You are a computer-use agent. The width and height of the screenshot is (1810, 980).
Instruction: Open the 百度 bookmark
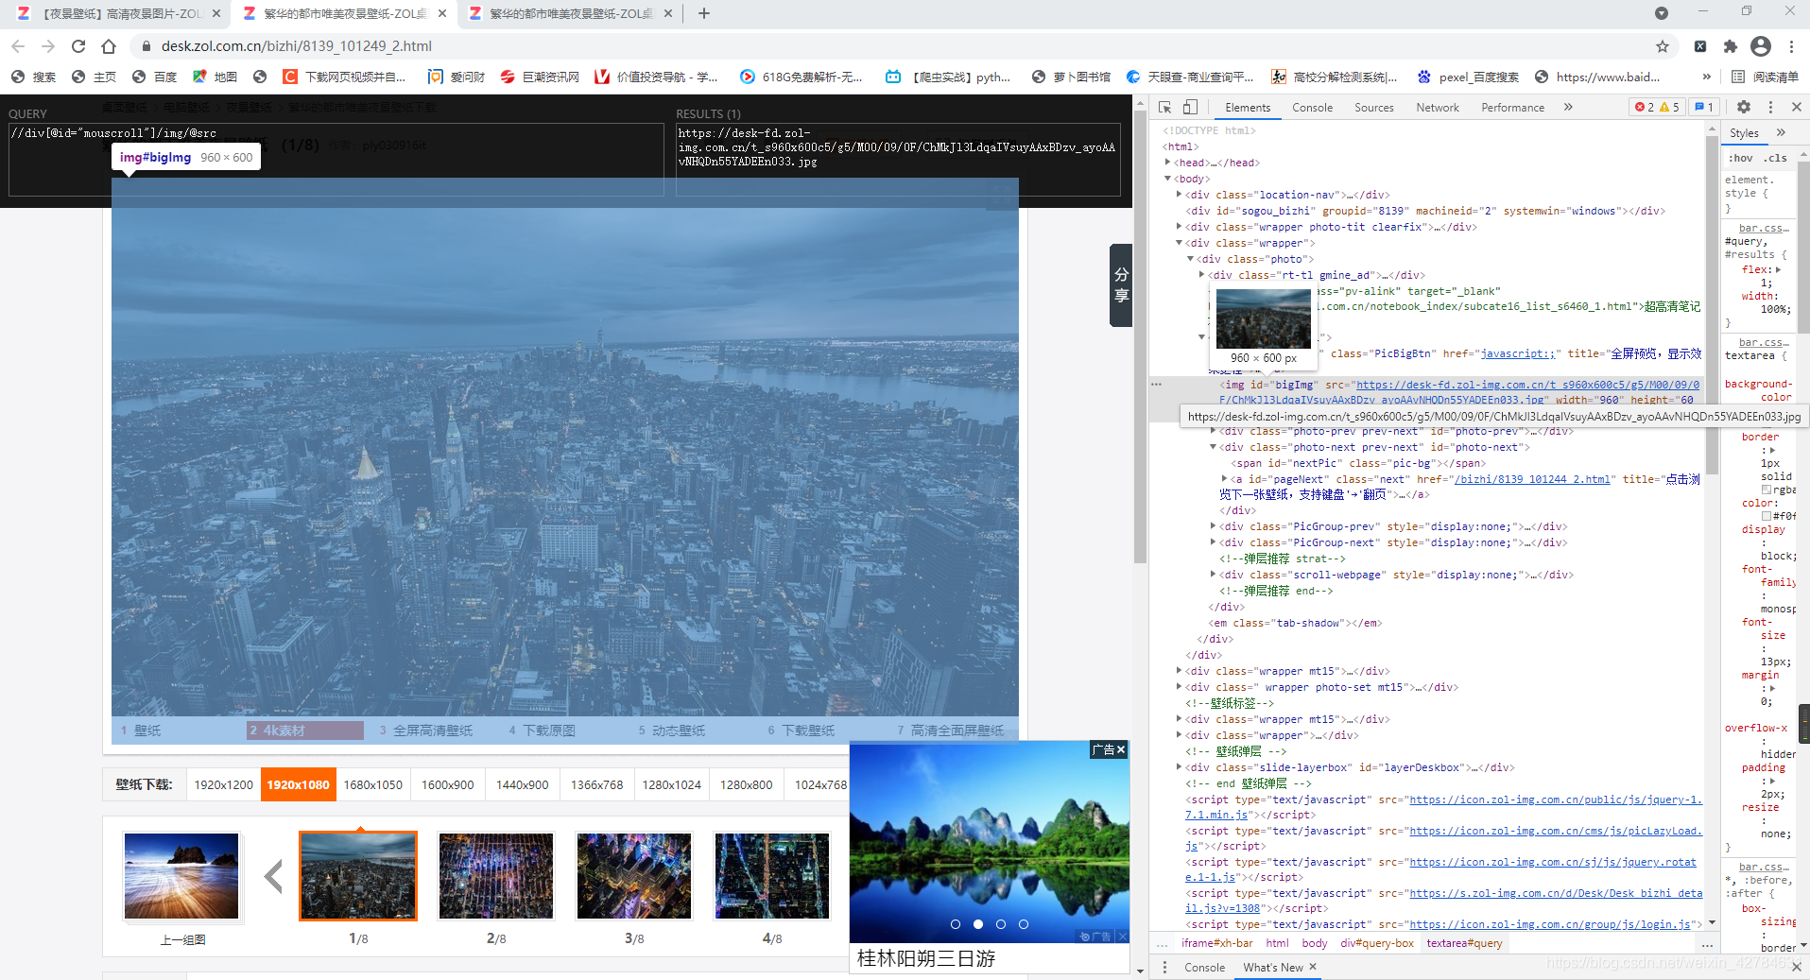coord(155,77)
